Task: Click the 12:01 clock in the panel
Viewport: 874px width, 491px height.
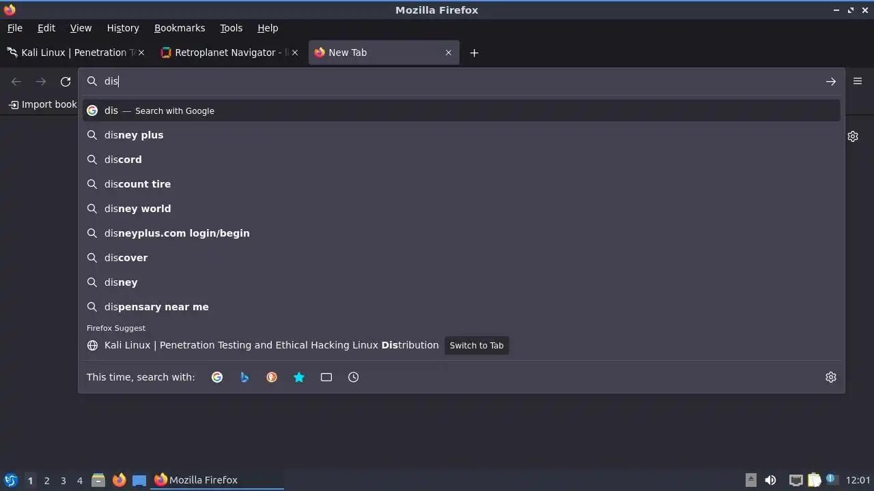Action: 858,480
